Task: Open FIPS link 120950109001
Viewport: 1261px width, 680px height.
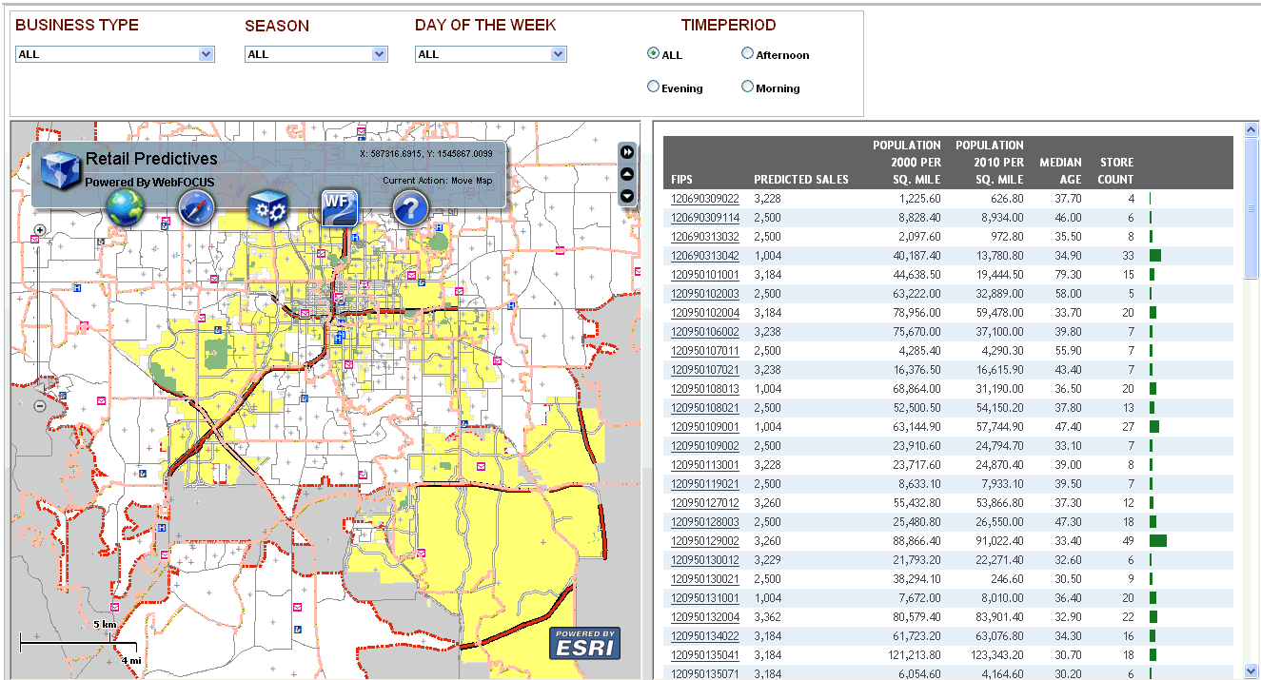Action: (x=705, y=427)
